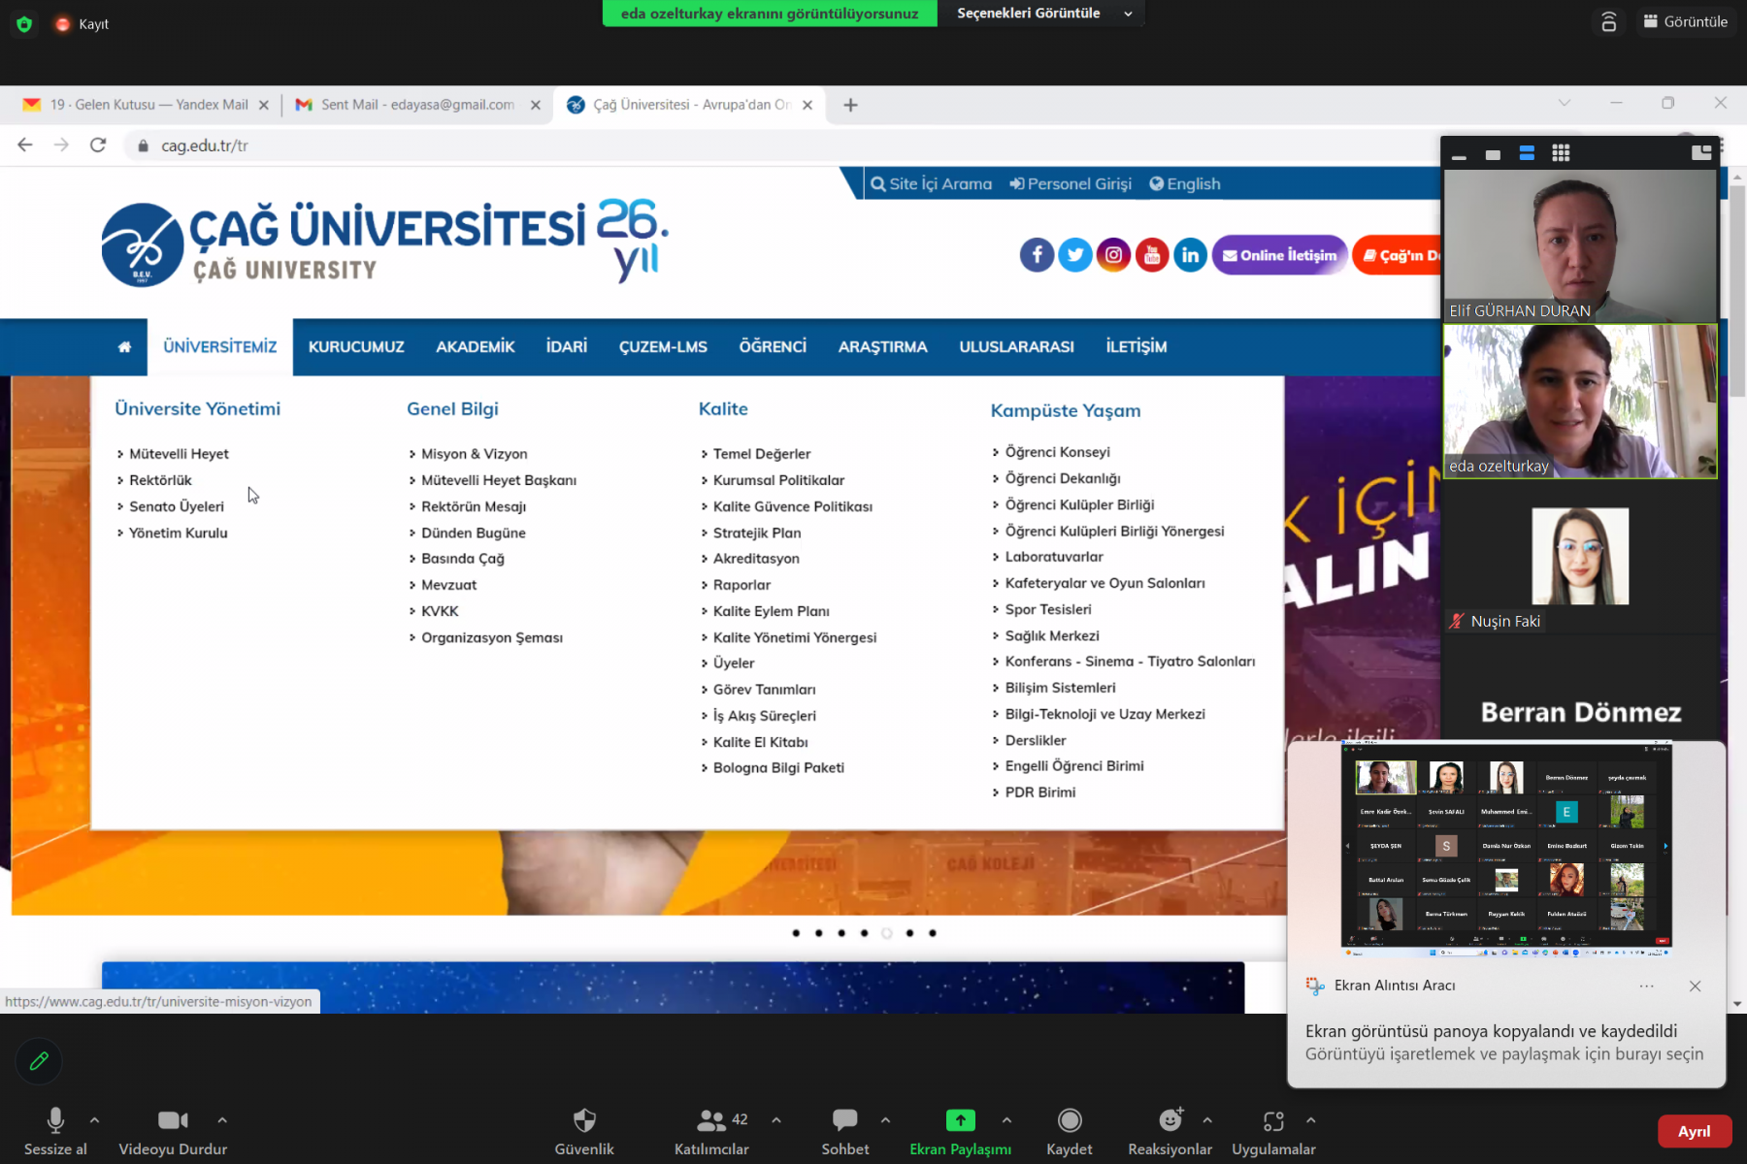Select the active fifth carousel dot

click(x=887, y=933)
